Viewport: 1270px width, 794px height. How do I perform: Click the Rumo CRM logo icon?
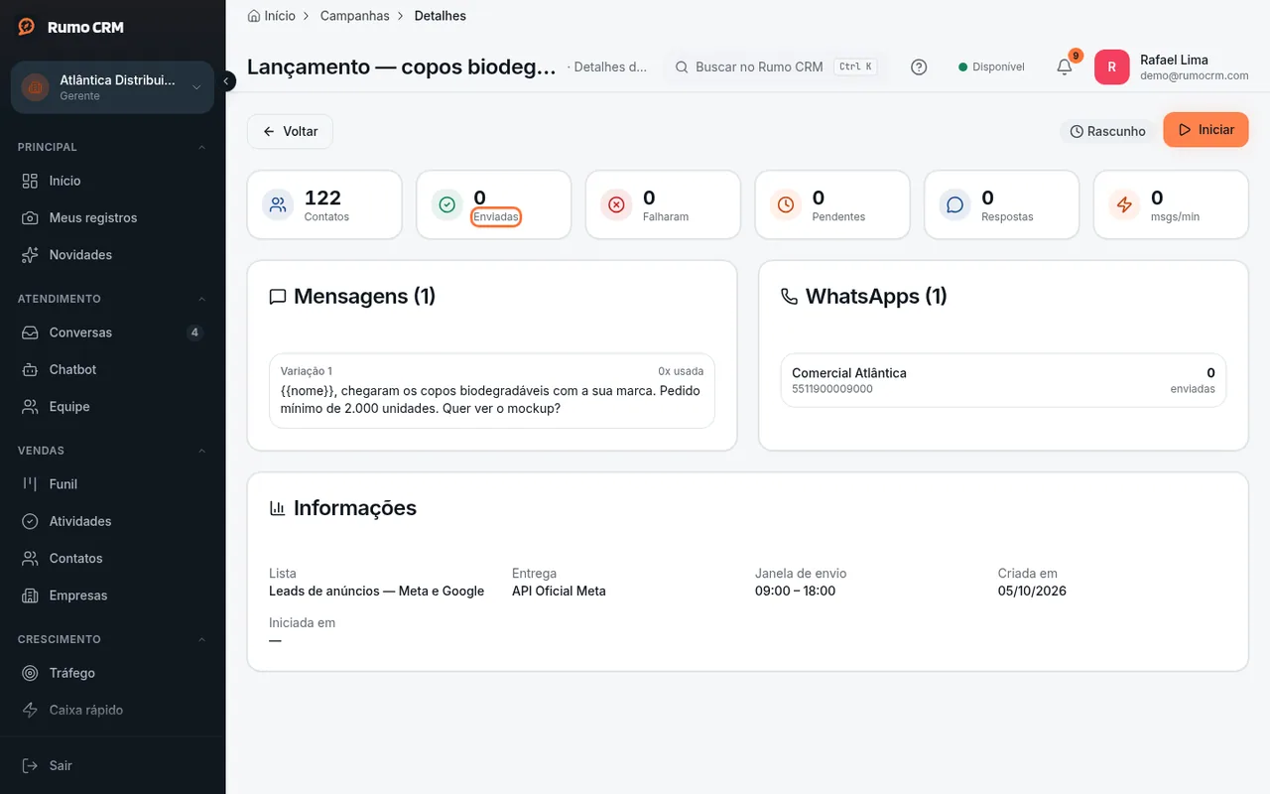27,27
